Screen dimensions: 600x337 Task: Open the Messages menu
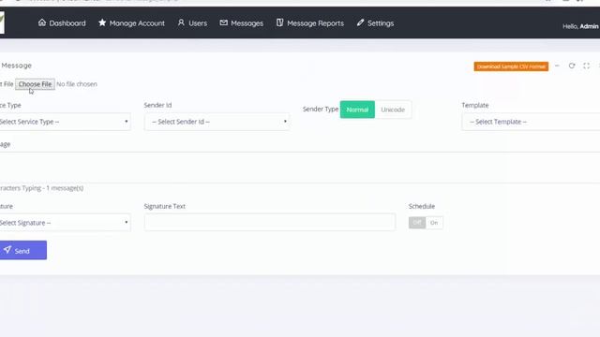tap(242, 23)
